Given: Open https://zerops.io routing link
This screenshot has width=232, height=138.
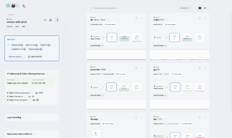Looking at the screenshot, I should [x=16, y=96].
